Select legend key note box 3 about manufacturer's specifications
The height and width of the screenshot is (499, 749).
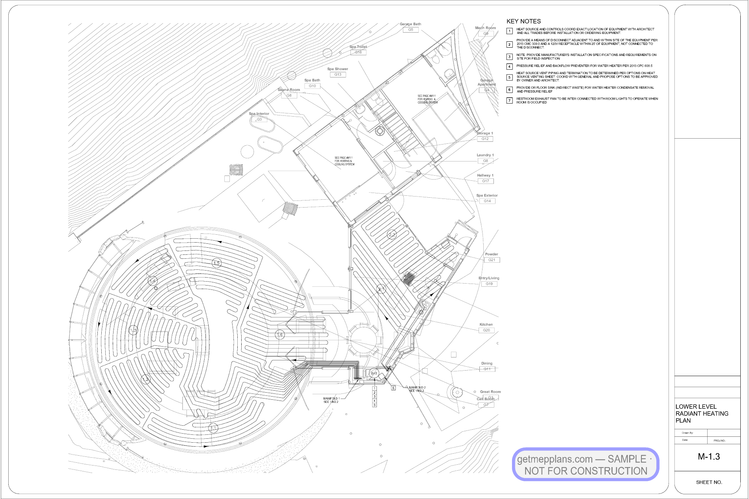[510, 57]
